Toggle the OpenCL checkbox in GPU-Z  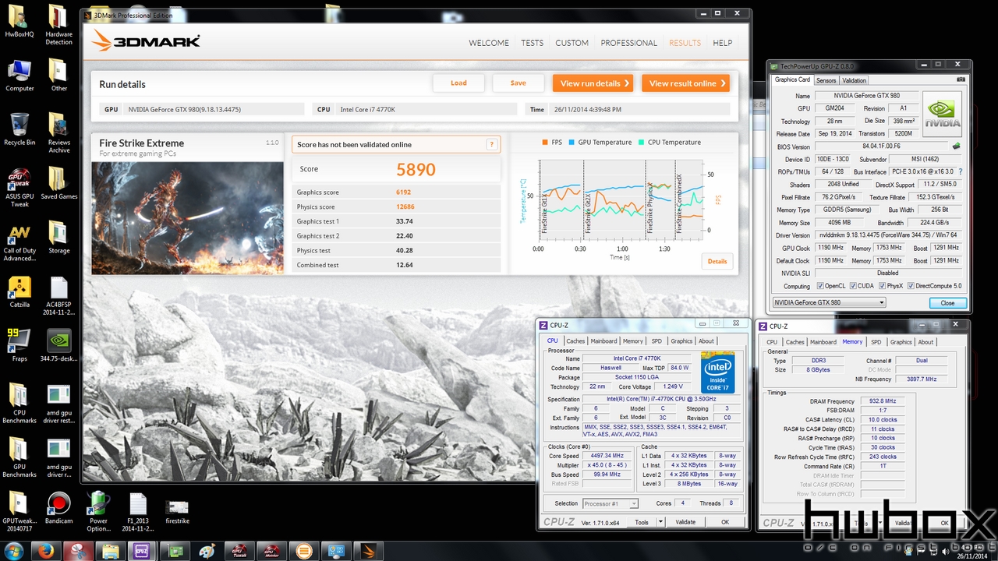pyautogui.click(x=819, y=286)
